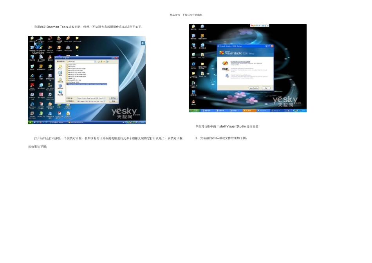Open Internet Explorer icon on left desktop screenshot
This screenshot has height=263, width=372.
click(32, 77)
